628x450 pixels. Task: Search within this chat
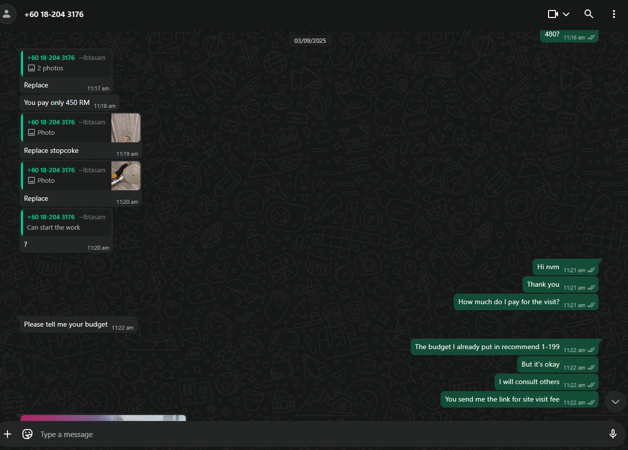[x=589, y=14]
